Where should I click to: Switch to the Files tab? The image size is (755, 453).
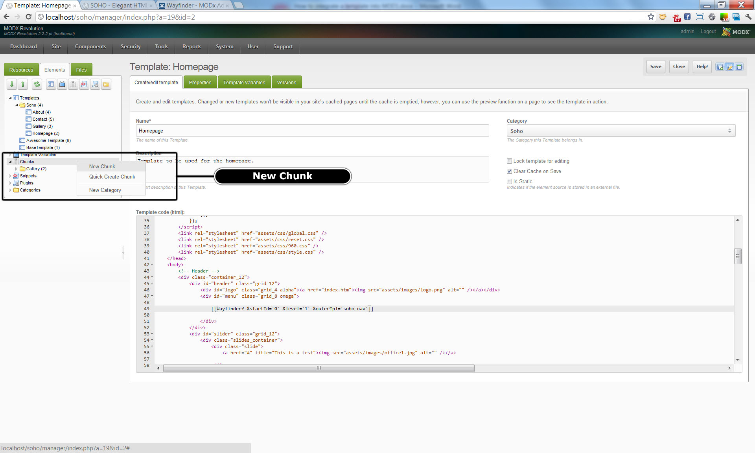pyautogui.click(x=81, y=70)
